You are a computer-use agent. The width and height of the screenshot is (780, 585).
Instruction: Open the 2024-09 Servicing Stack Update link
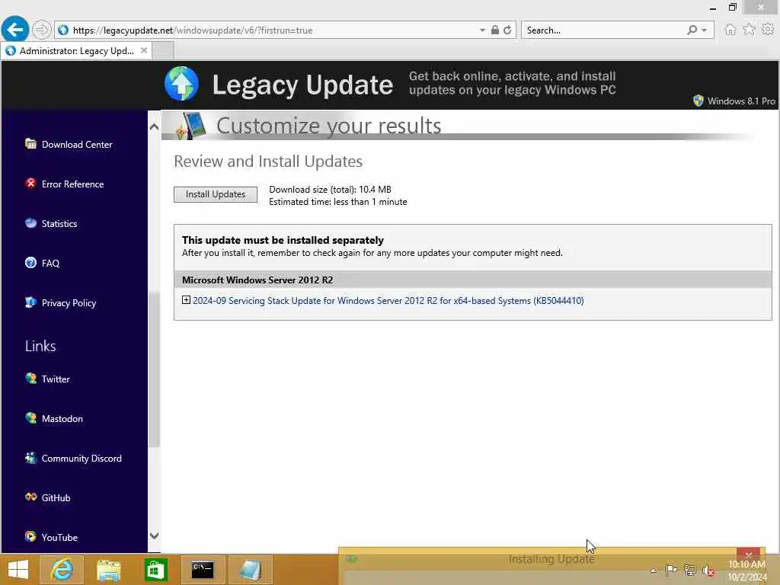(388, 300)
